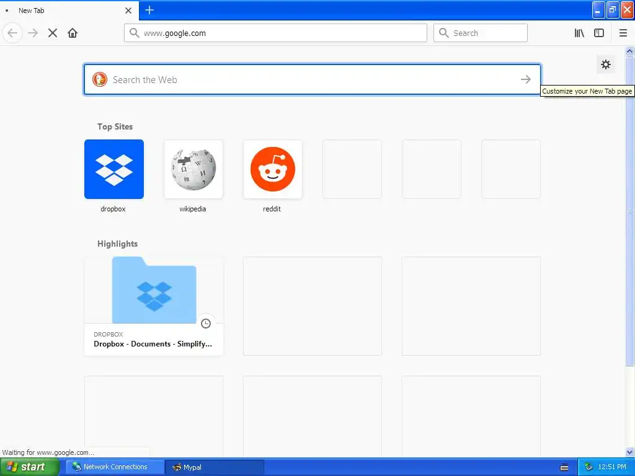Click the wikipedia label under the tile

click(x=193, y=209)
